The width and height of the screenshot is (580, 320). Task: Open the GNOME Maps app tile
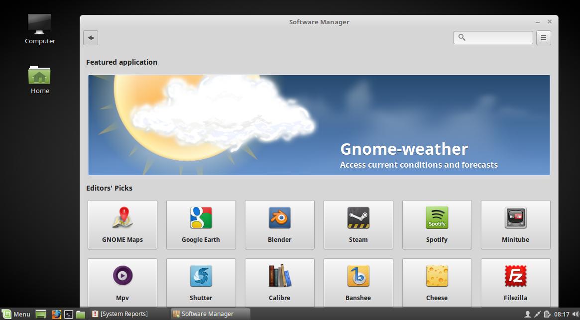coord(122,224)
